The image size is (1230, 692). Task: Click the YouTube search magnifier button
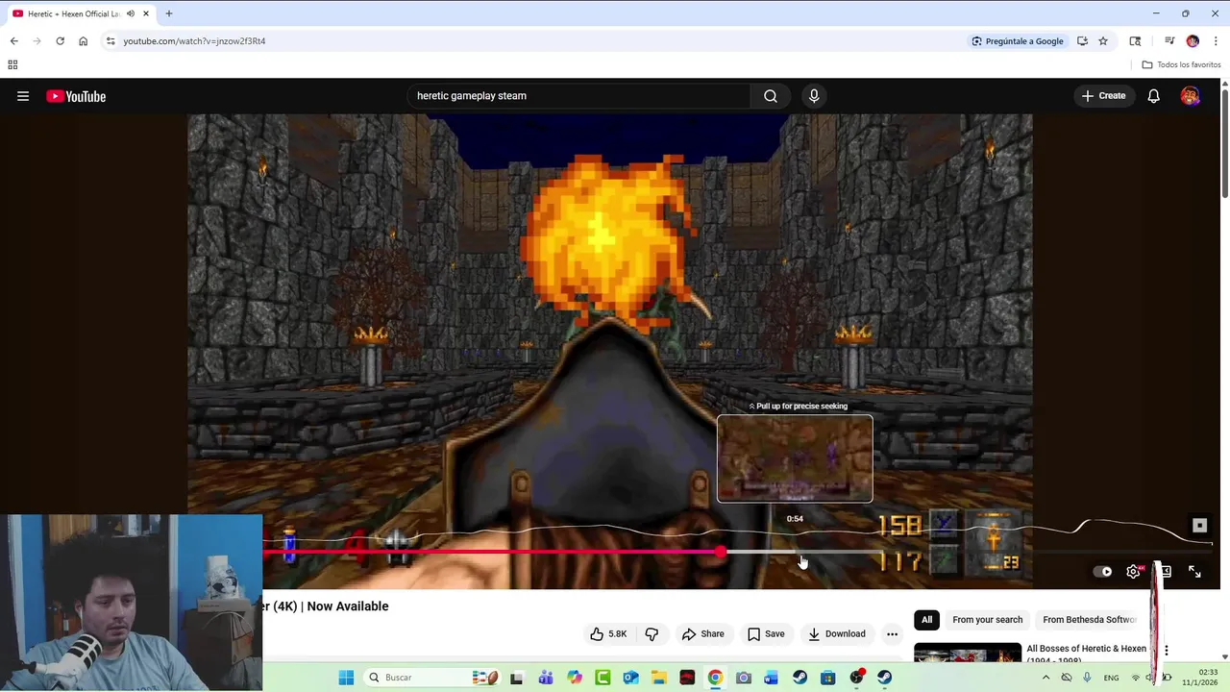[771, 96]
